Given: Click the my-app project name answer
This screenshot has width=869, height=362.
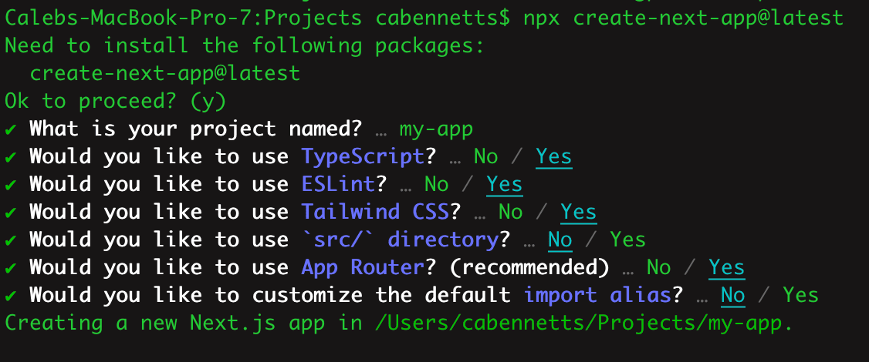Looking at the screenshot, I should point(436,129).
